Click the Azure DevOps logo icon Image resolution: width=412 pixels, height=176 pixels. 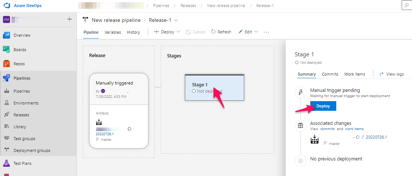pyautogui.click(x=6, y=6)
